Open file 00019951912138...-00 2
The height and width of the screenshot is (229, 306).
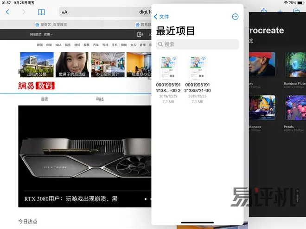click(x=168, y=80)
